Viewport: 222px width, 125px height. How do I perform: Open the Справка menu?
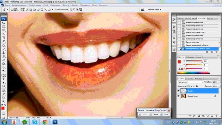click(x=103, y=5)
